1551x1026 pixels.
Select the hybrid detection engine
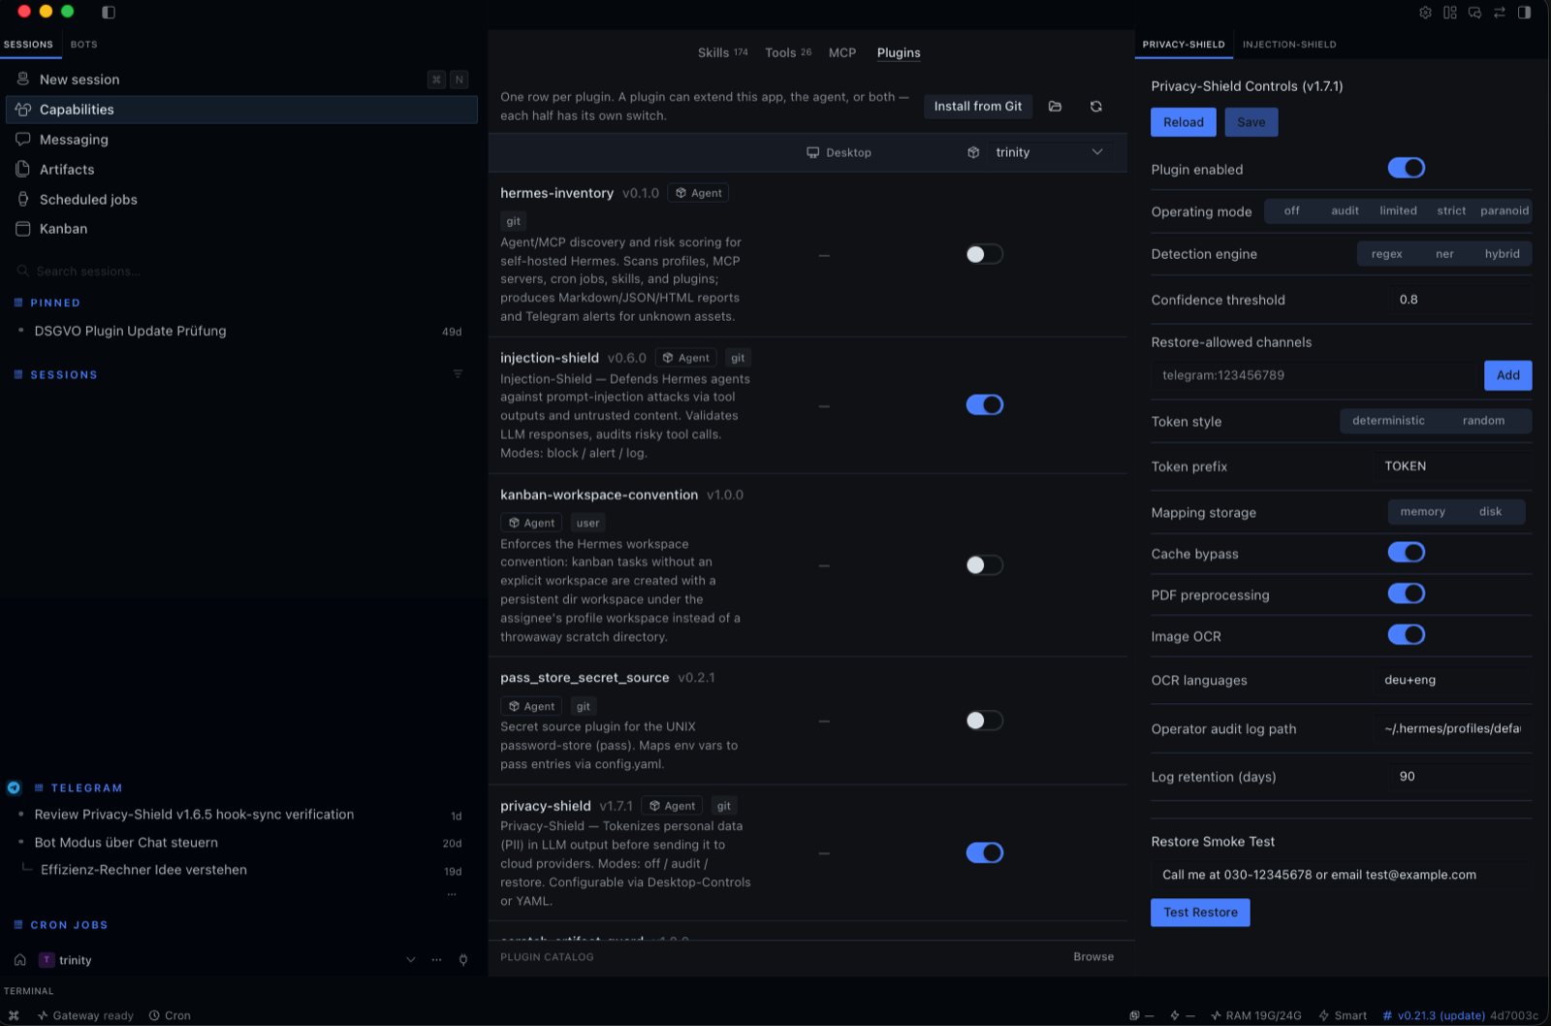tap(1502, 254)
